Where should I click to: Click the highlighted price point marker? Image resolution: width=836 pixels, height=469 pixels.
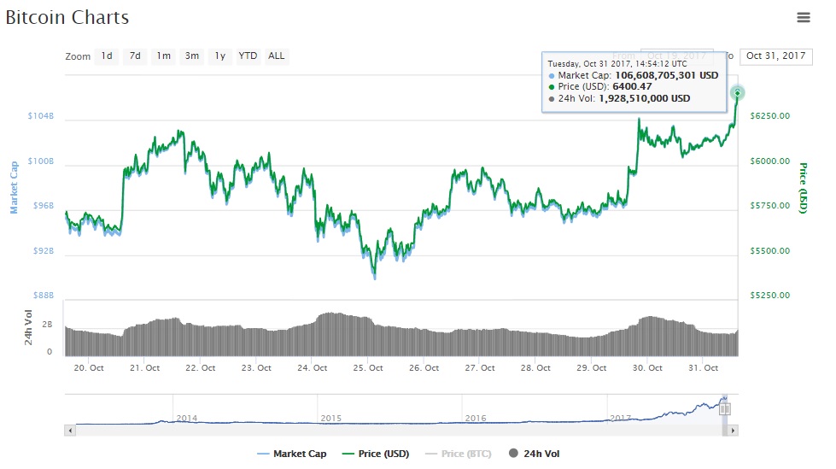tap(737, 93)
